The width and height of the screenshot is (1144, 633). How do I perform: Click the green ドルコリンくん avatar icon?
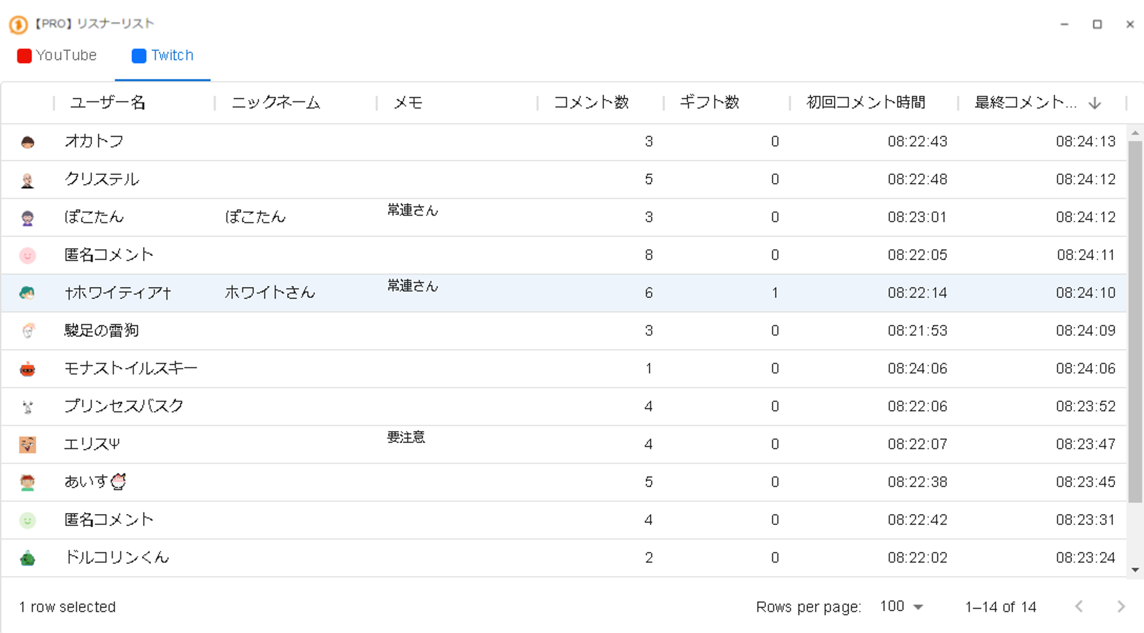click(27, 558)
